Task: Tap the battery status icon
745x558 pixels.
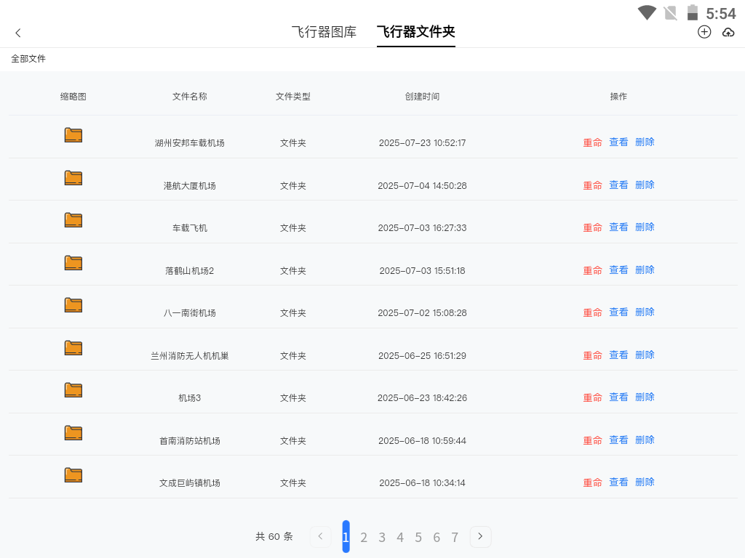Action: coord(693,12)
